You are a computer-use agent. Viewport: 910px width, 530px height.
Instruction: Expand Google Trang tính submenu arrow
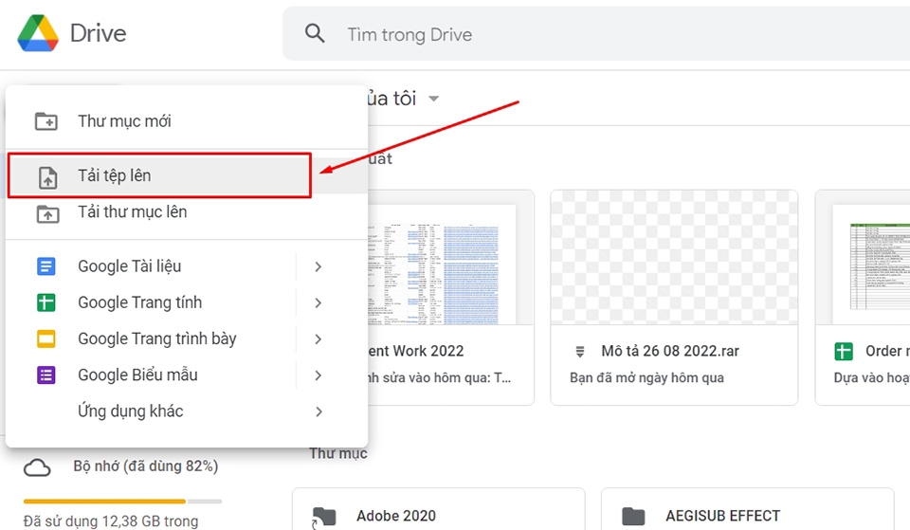pyautogui.click(x=318, y=302)
